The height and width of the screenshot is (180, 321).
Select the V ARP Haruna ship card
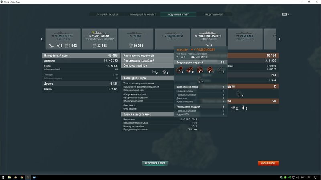click(100, 39)
